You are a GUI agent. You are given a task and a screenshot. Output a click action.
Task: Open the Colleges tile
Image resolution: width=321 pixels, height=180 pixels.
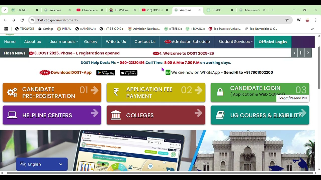point(156,115)
